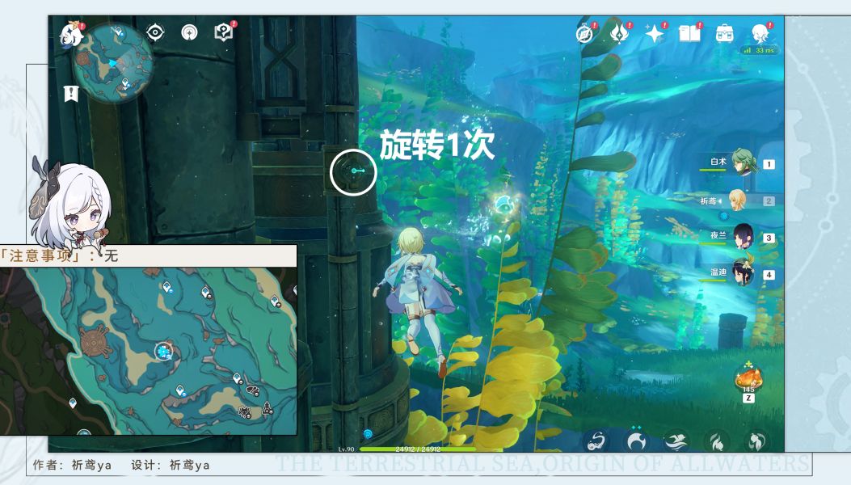Click the author credit 作者：祈鸢ya
This screenshot has height=485, width=851.
click(x=72, y=466)
